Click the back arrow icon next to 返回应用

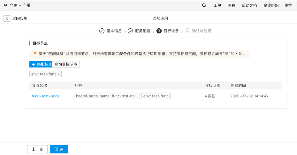click(7, 18)
